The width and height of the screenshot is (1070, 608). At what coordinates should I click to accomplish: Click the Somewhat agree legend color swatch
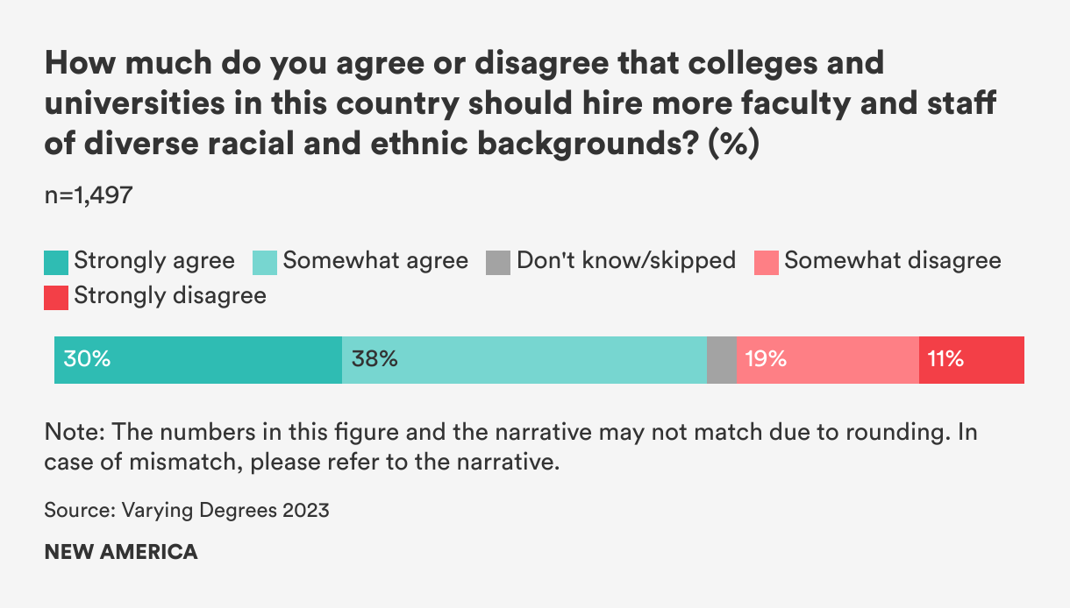coord(265,263)
